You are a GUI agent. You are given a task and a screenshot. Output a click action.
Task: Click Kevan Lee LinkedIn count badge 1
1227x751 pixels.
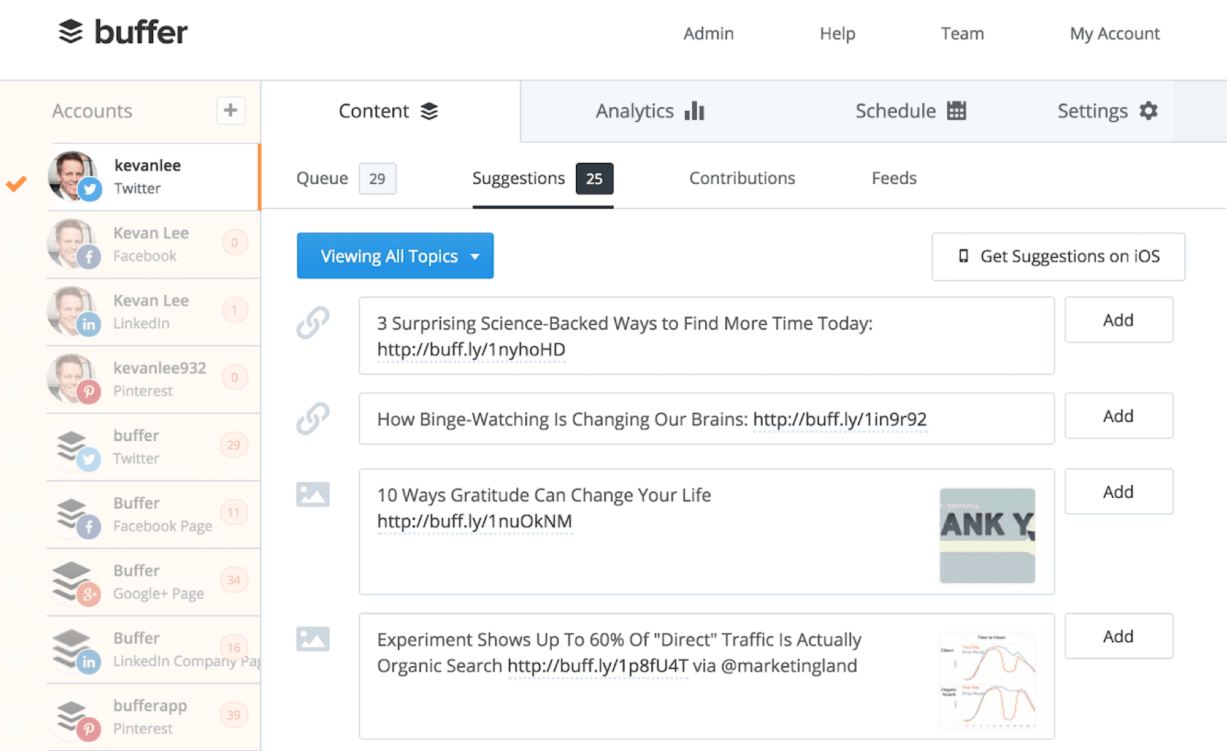pos(234,310)
